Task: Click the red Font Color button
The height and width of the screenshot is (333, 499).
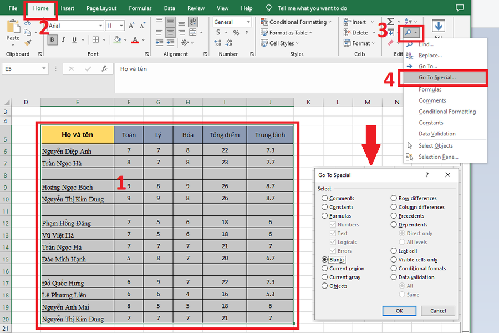Action: tap(135, 39)
